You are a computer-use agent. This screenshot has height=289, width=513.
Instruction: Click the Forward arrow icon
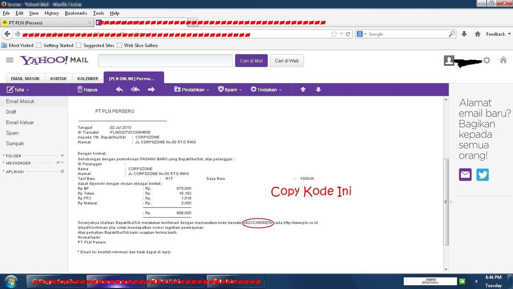coord(151,90)
